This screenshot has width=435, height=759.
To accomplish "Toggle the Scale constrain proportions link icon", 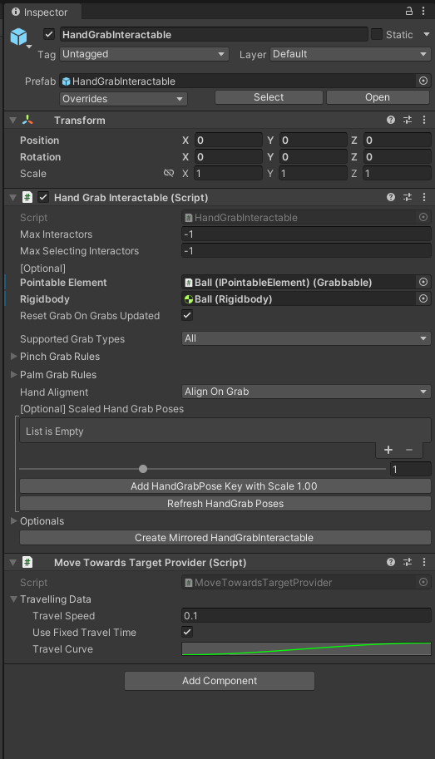I will coord(169,173).
